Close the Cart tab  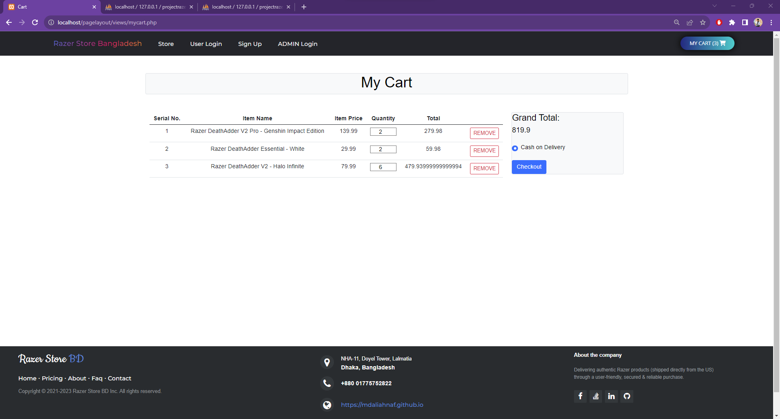pos(94,7)
